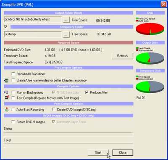The width and height of the screenshot is (168, 160).
Task: Click the Output Disk pie chart
Action: point(150,58)
